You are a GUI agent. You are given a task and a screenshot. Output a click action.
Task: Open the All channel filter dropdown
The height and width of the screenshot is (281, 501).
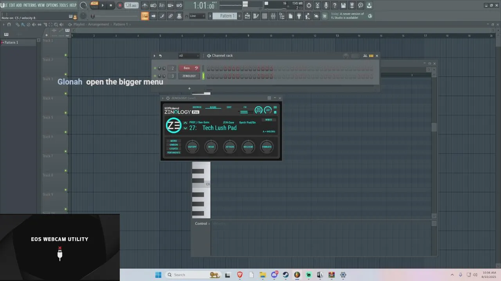[189, 56]
